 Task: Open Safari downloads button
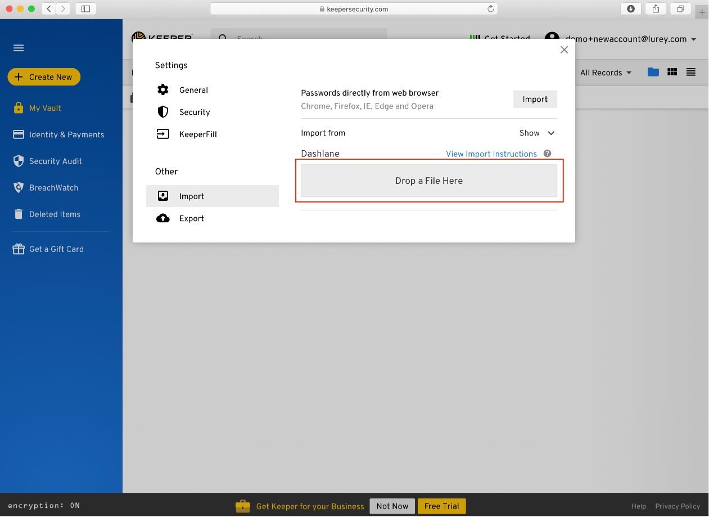631,8
